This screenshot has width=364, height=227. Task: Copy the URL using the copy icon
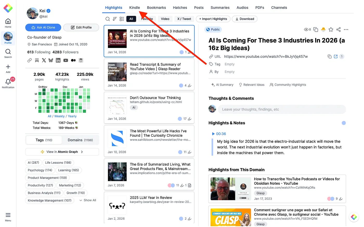pos(329,57)
